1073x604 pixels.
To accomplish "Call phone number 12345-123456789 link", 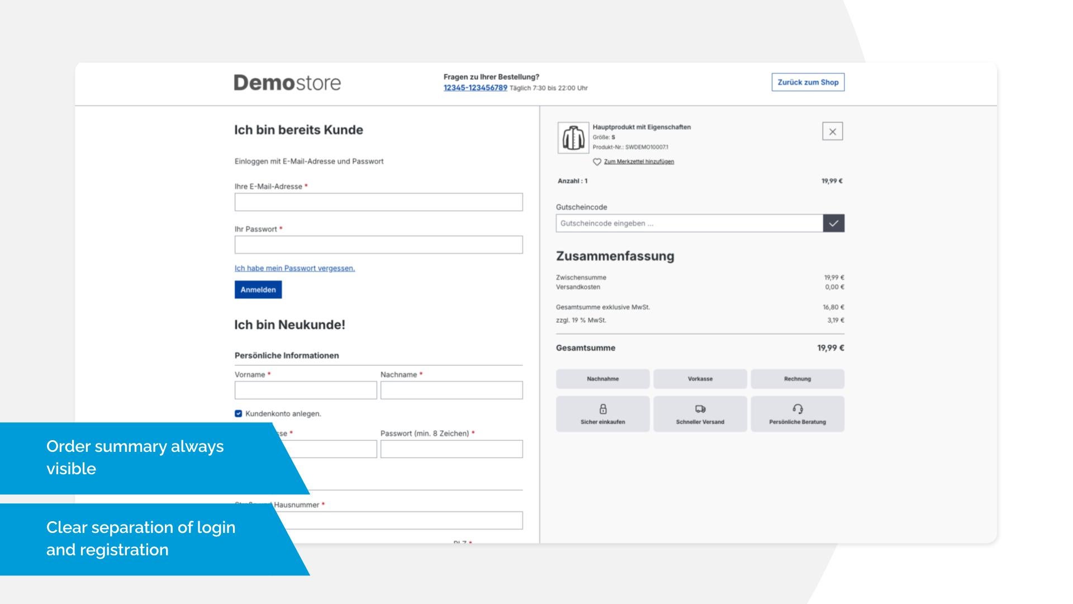I will click(x=476, y=88).
